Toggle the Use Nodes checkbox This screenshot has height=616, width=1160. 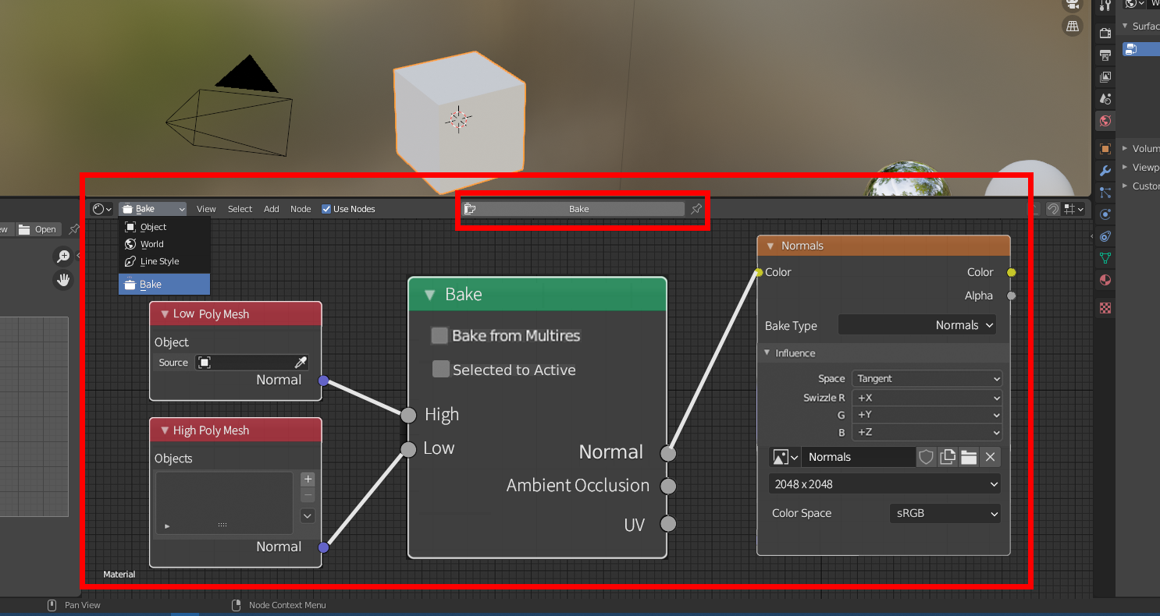pos(326,209)
